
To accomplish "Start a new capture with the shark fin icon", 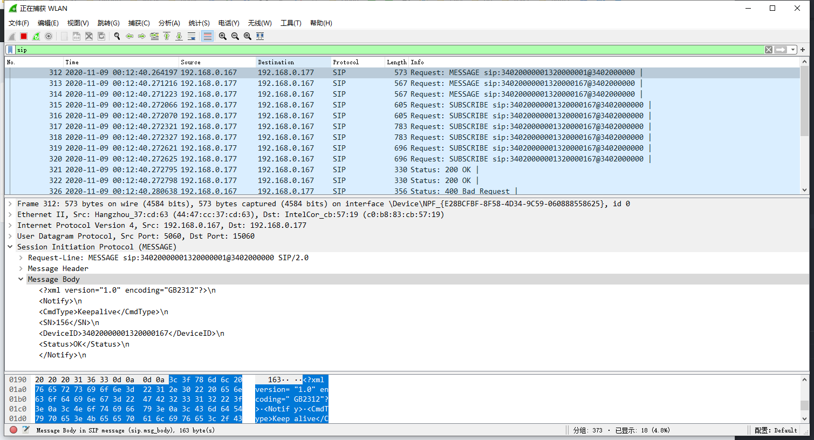I will tap(12, 36).
